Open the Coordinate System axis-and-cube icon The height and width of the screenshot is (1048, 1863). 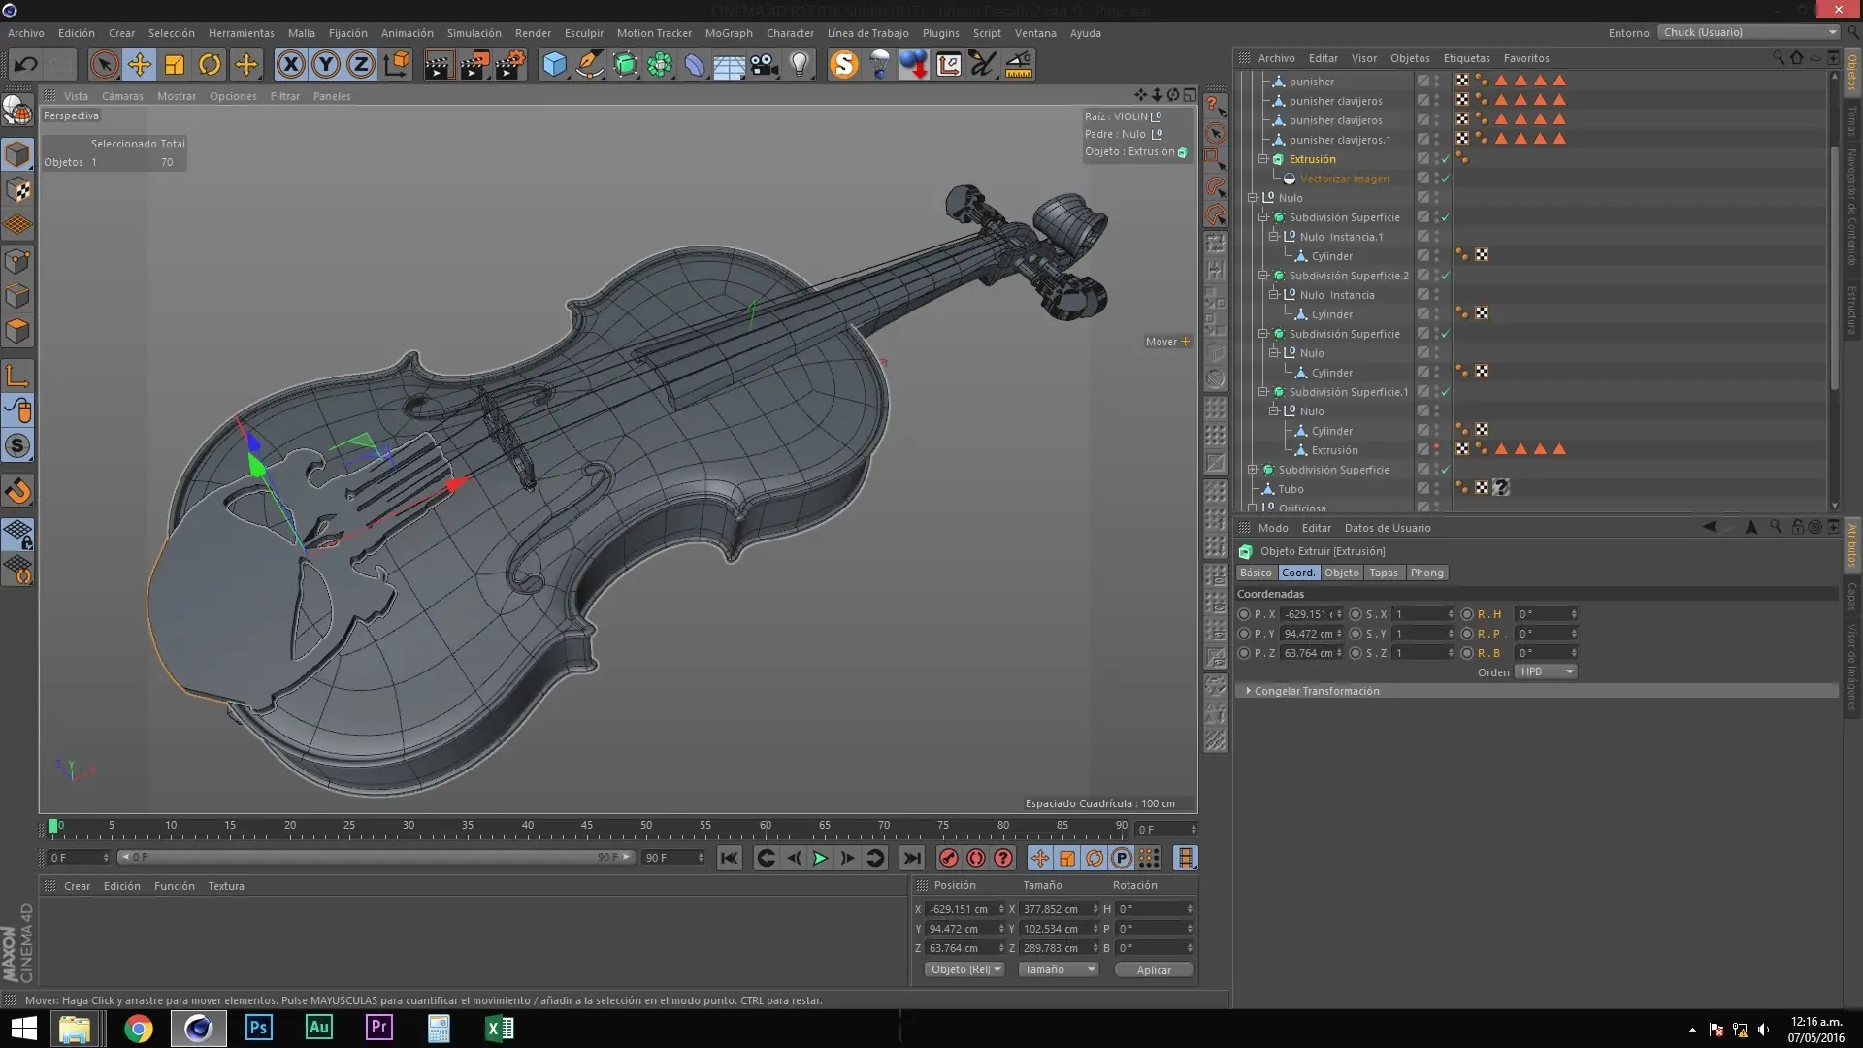coord(397,65)
